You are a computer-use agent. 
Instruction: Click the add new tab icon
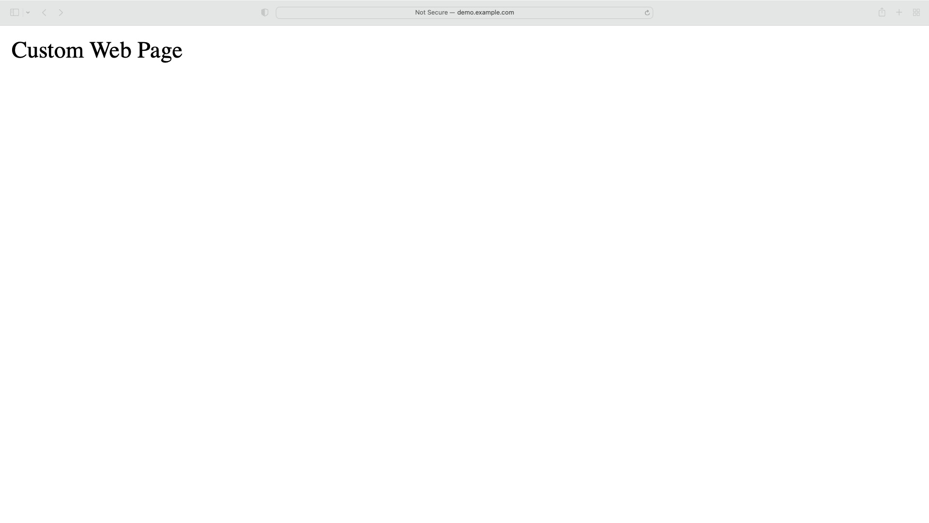899,12
